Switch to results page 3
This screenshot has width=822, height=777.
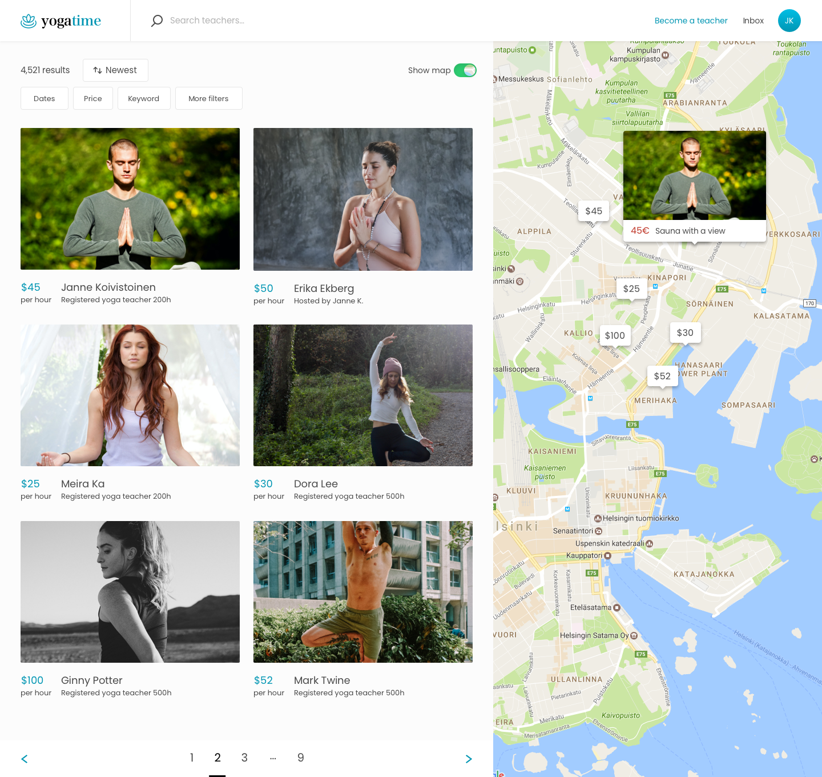(244, 758)
